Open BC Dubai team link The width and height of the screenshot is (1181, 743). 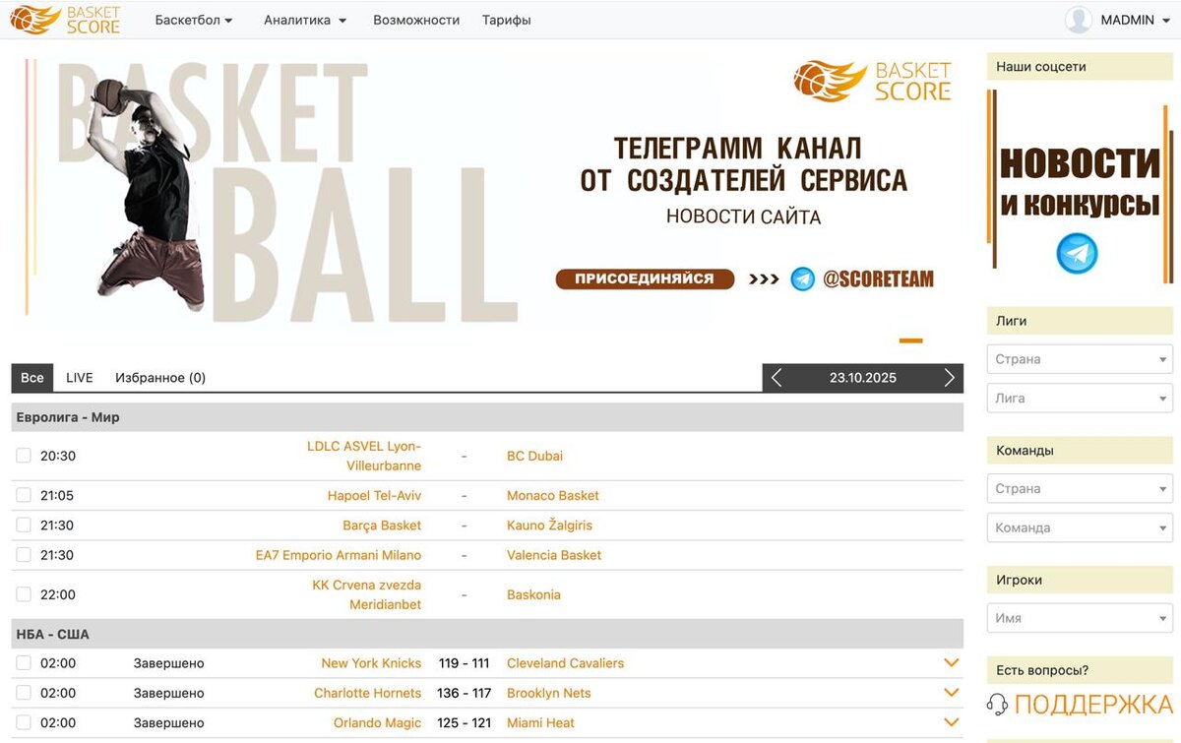click(534, 456)
